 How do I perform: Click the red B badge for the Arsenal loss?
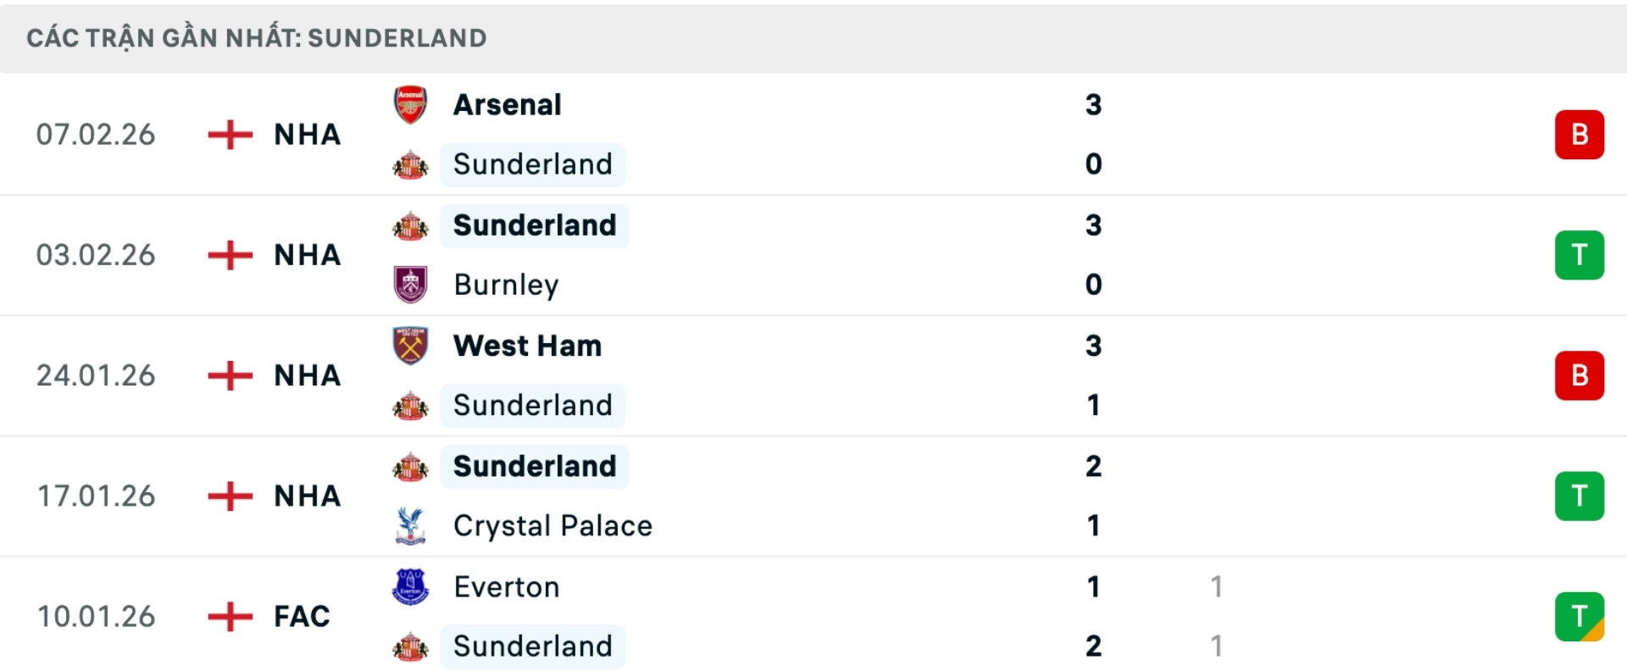click(1579, 134)
